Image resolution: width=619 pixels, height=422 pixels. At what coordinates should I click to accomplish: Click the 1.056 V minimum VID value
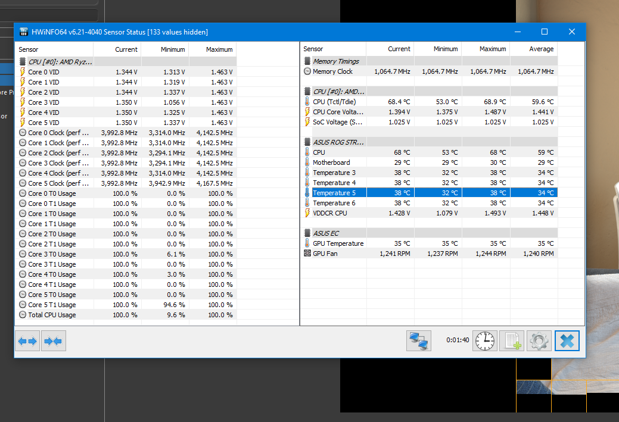[x=174, y=102]
